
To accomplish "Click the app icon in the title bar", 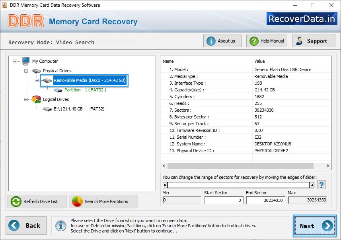I will [5, 5].
